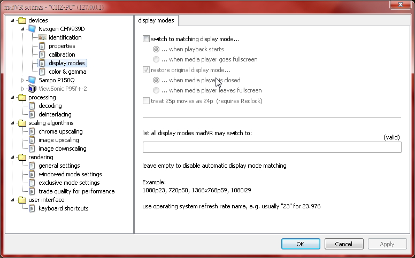The height and width of the screenshot is (258, 415).
Task: Click the devices folder icon
Action: tap(22, 20)
